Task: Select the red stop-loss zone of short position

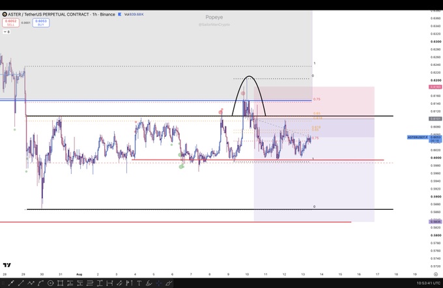Action: tap(314, 102)
